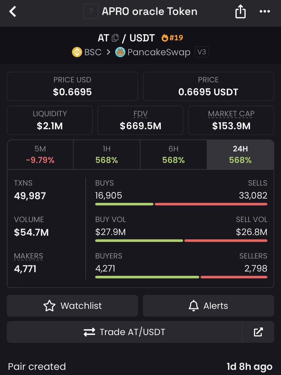Add pair to Watchlist

point(72,306)
